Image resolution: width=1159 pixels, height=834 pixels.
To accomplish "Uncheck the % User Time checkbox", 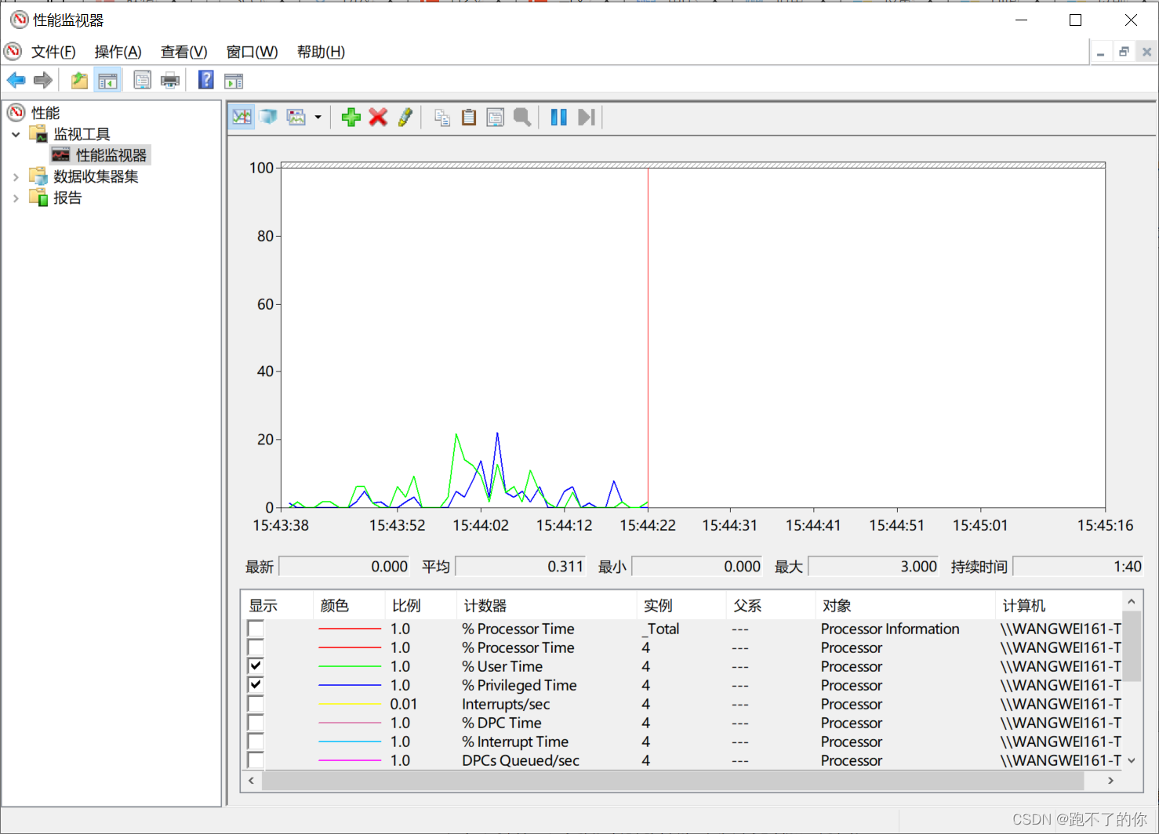I will pos(256,666).
